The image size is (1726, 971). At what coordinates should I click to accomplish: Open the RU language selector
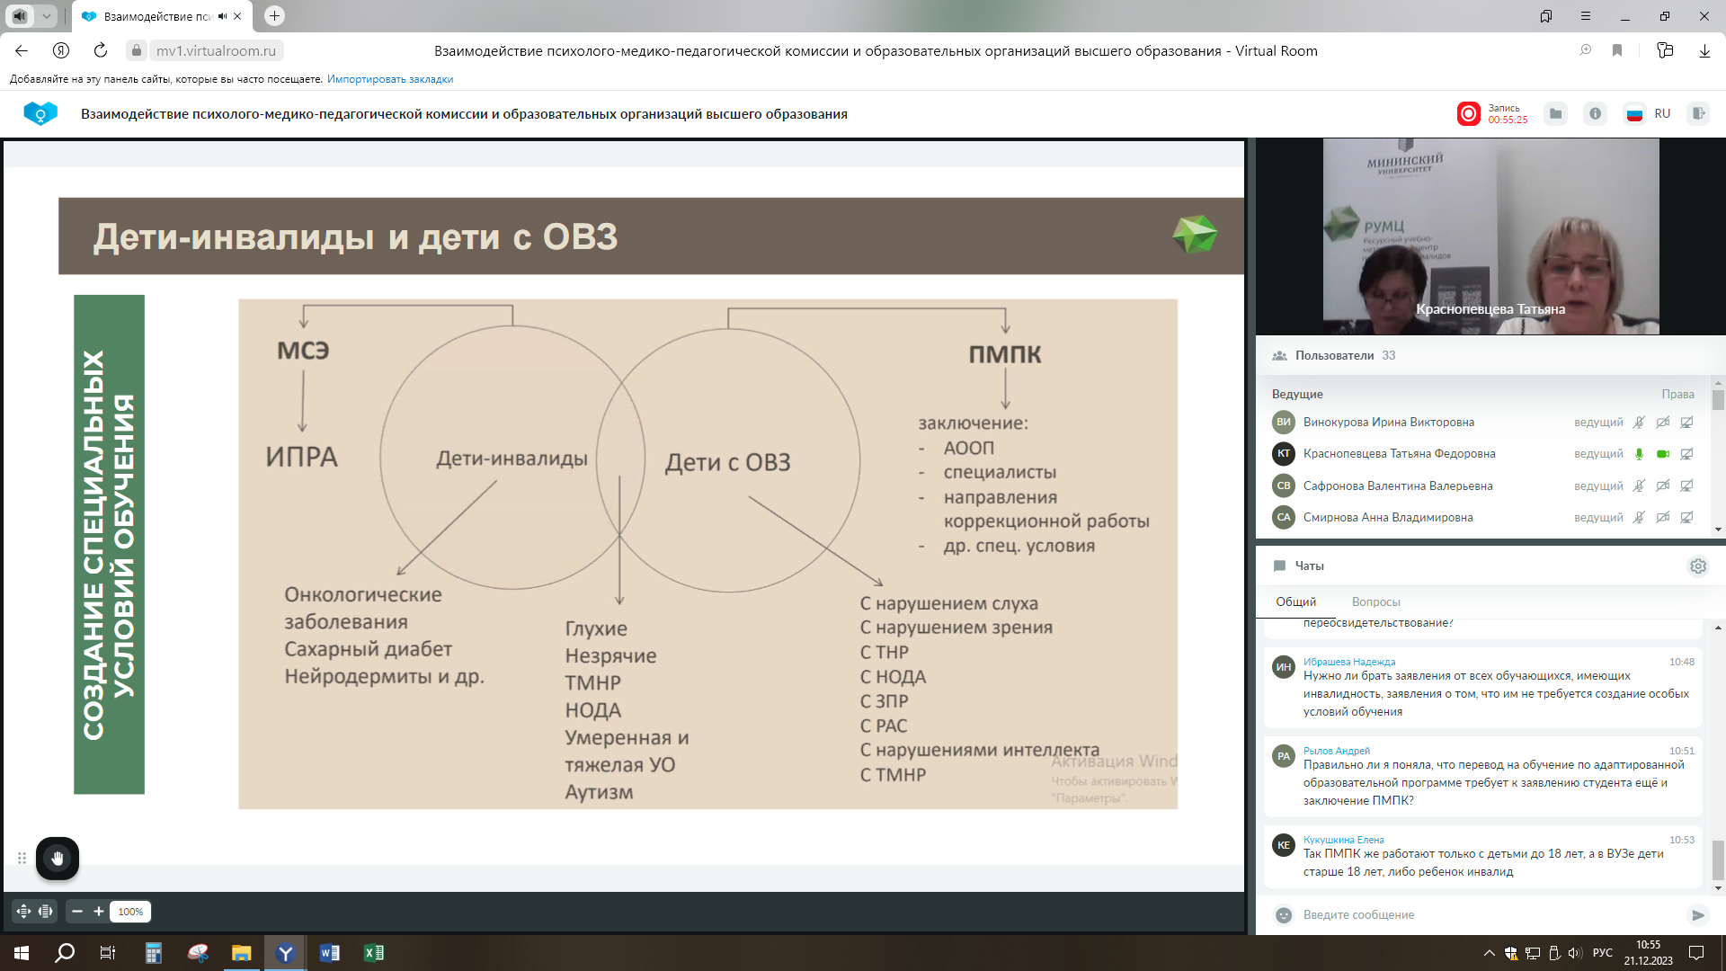[1648, 114]
